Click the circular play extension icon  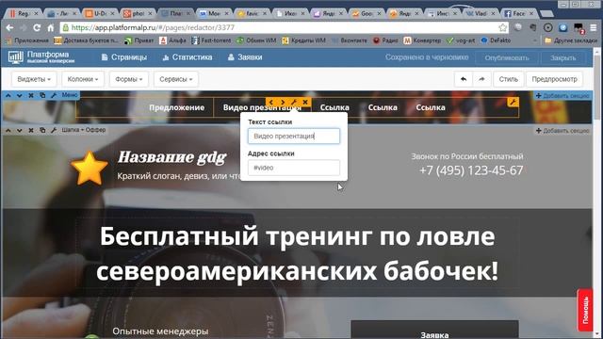[548, 27]
